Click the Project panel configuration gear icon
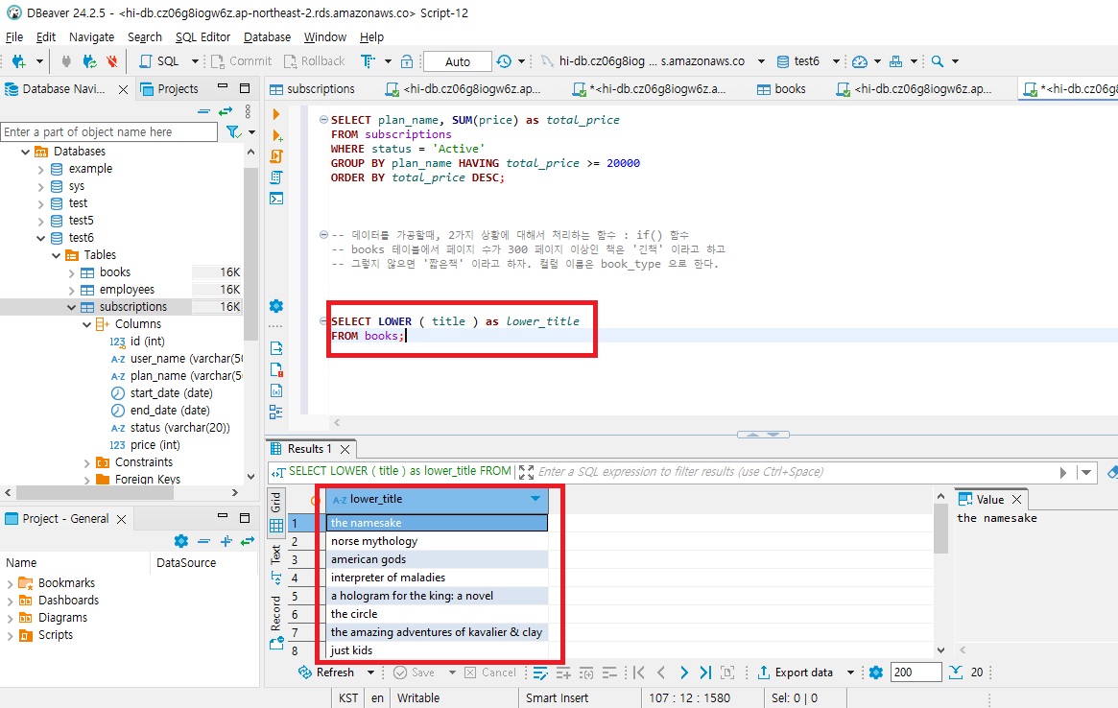Viewport: 1118px width, 708px height. coord(181,541)
